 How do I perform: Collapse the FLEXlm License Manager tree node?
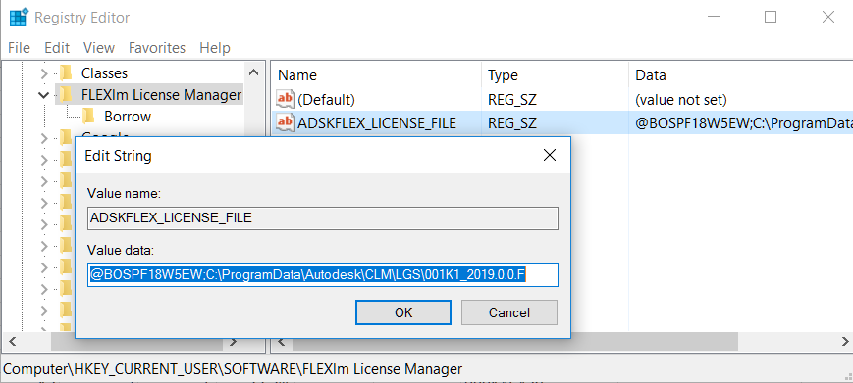[x=44, y=95]
